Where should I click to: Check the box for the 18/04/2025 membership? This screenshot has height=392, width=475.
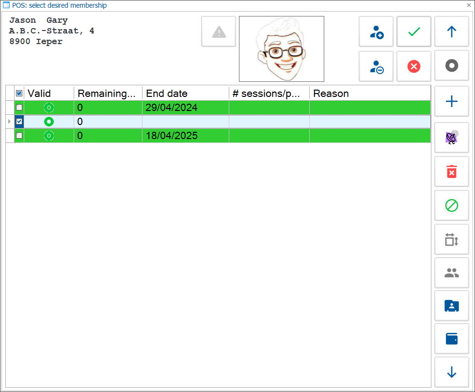click(x=19, y=136)
